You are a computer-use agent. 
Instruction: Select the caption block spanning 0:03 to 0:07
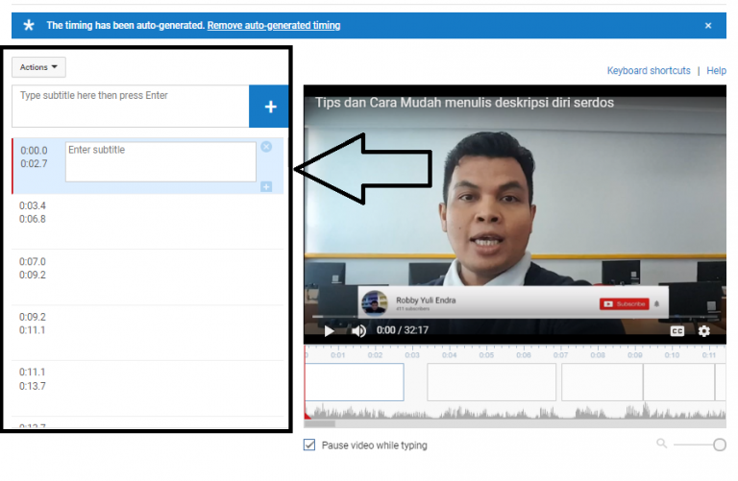pyautogui.click(x=491, y=382)
